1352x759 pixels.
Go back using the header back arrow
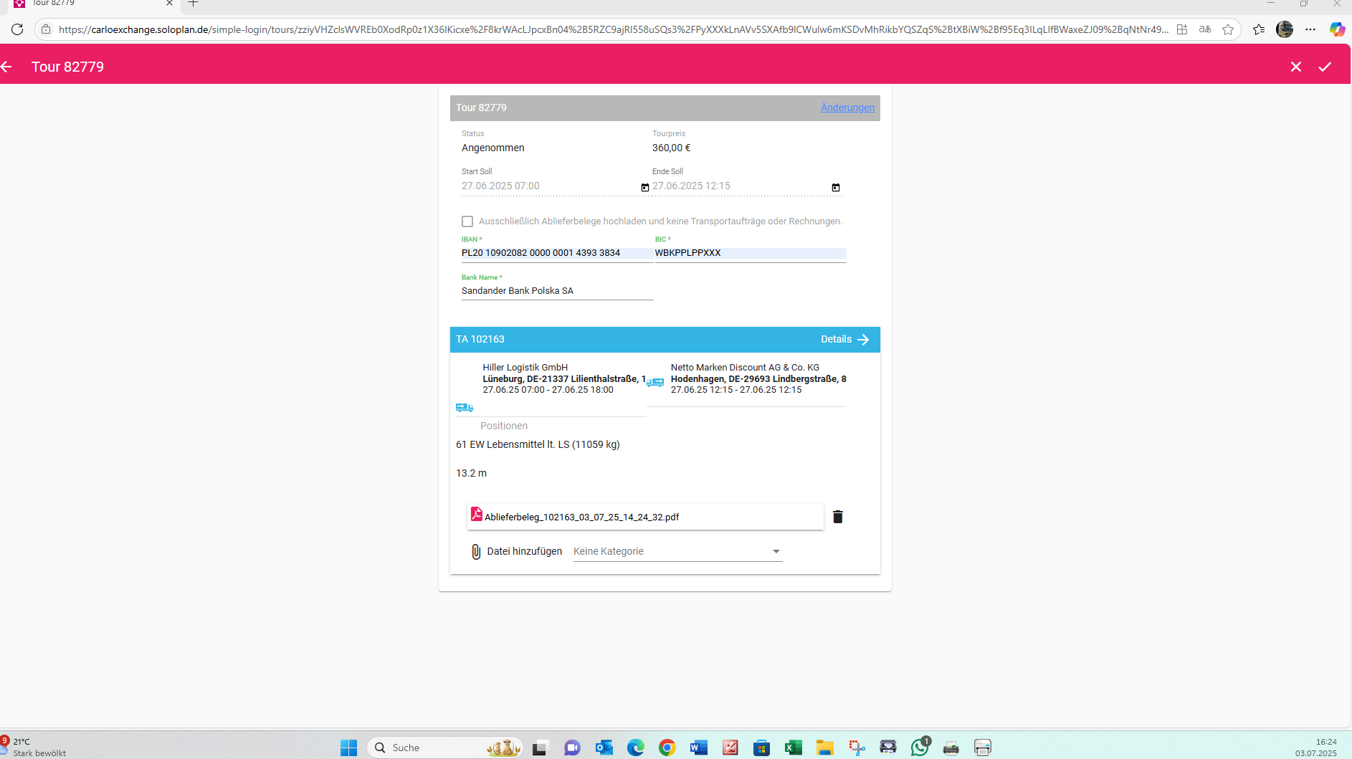(x=7, y=67)
